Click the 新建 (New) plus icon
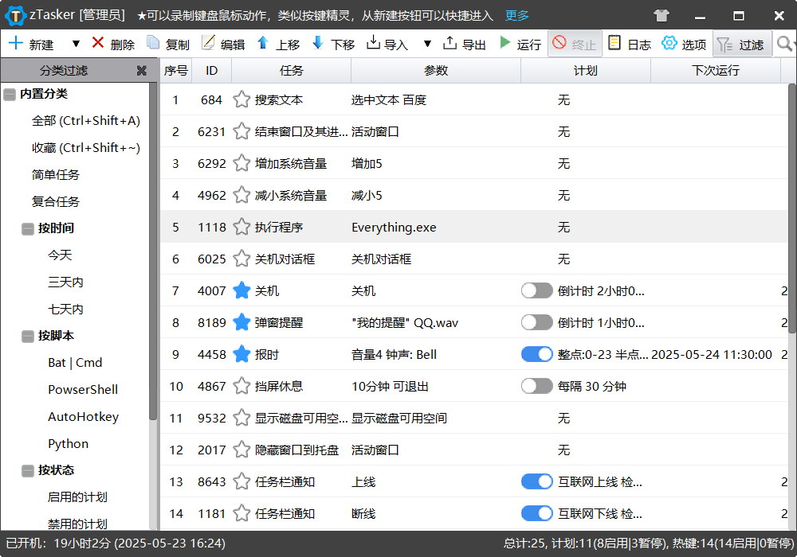 click(15, 44)
